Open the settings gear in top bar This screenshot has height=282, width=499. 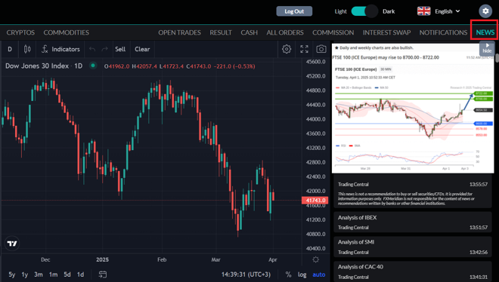click(x=485, y=11)
